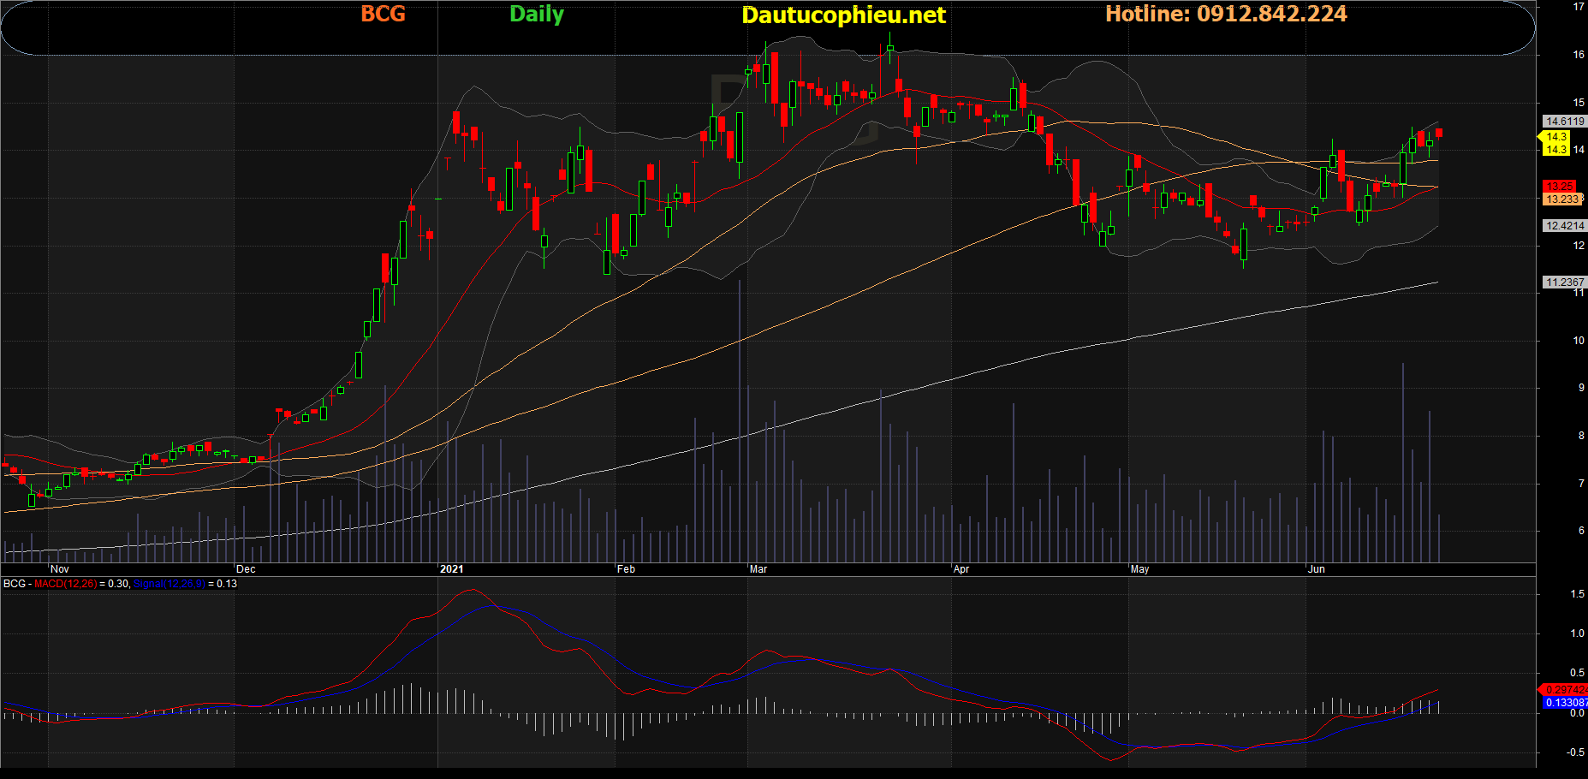Click the 14.6119 upper band value tag

click(x=1564, y=122)
